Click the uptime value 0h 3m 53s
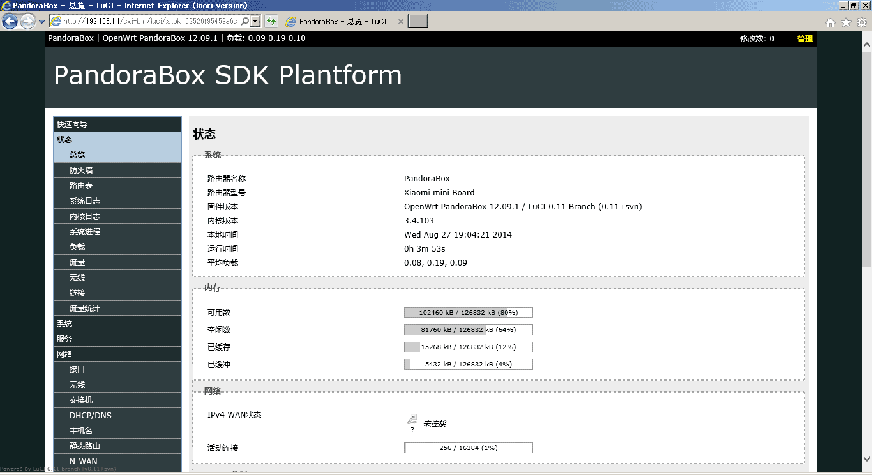This screenshot has height=475, width=872. 425,249
